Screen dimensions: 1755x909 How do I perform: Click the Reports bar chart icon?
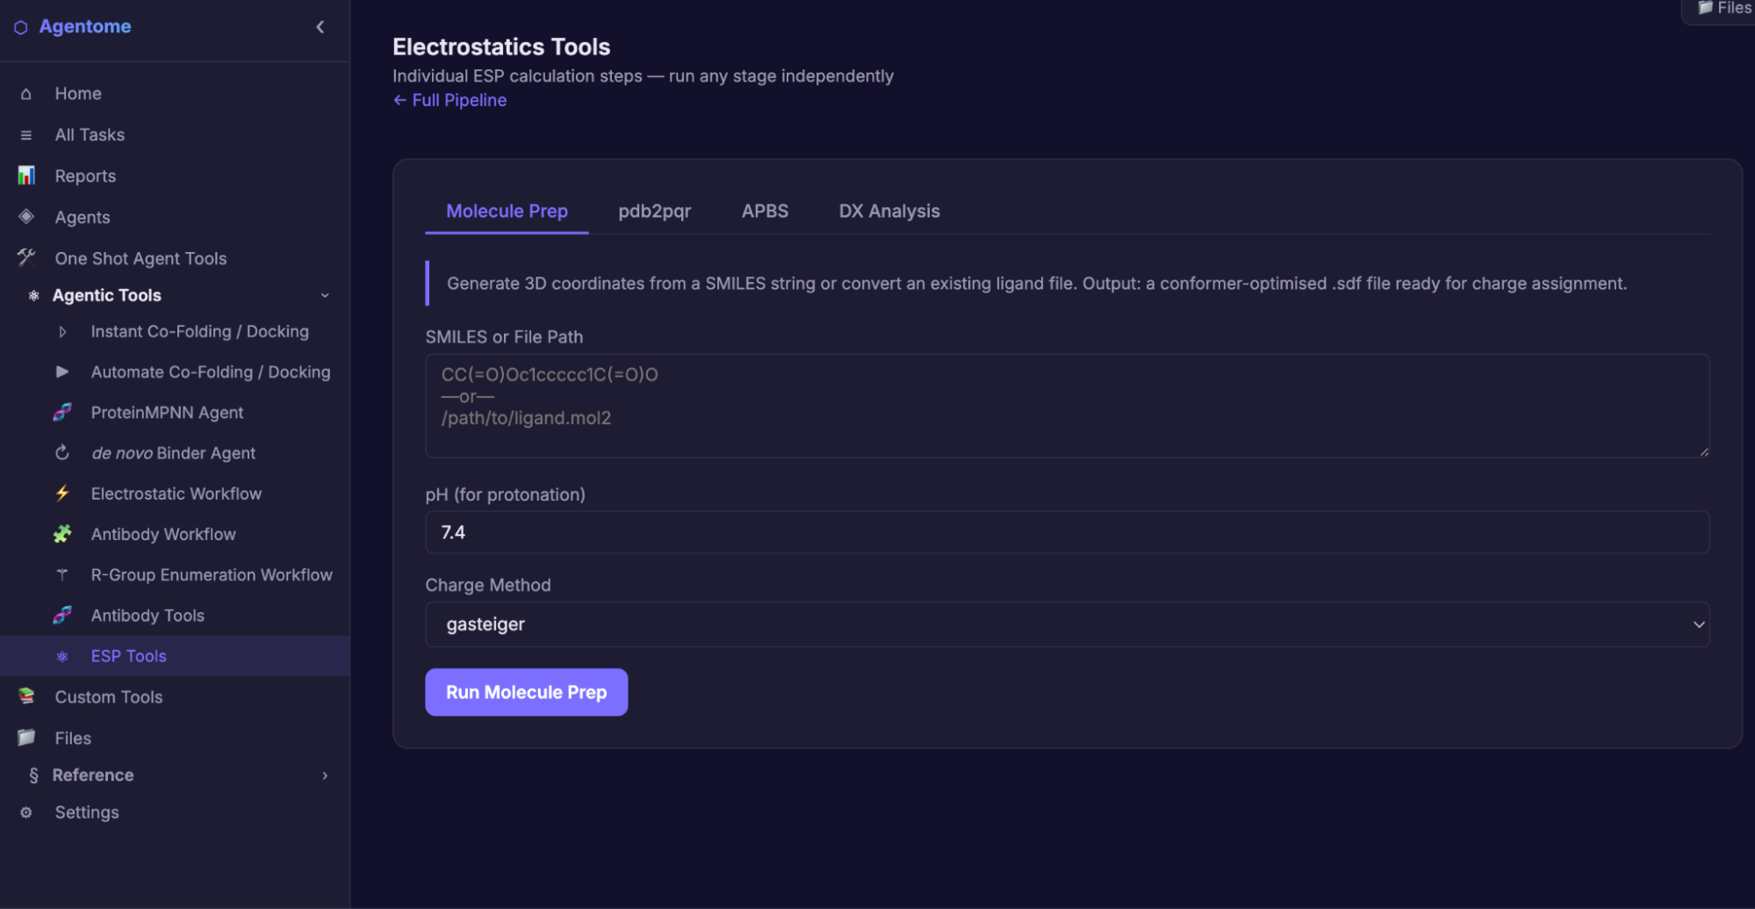26,176
